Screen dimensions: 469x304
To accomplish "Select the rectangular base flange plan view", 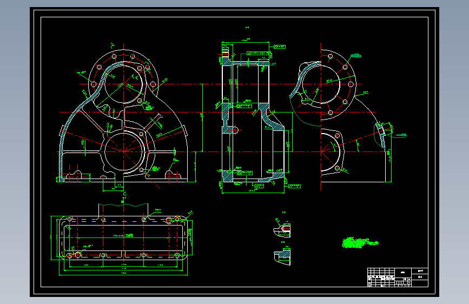I will (x=122, y=239).
